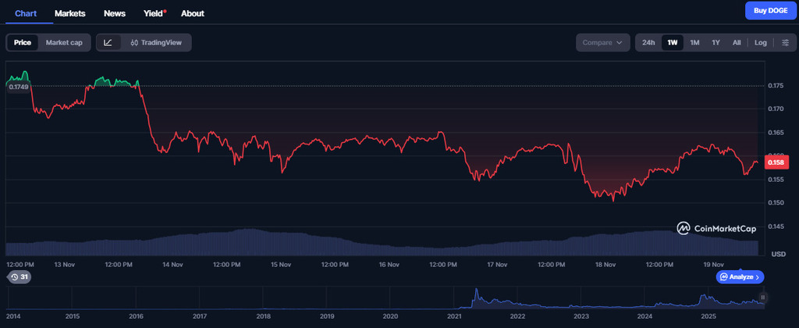The height and width of the screenshot is (328, 799).
Task: Open the News tab
Action: 114,13
